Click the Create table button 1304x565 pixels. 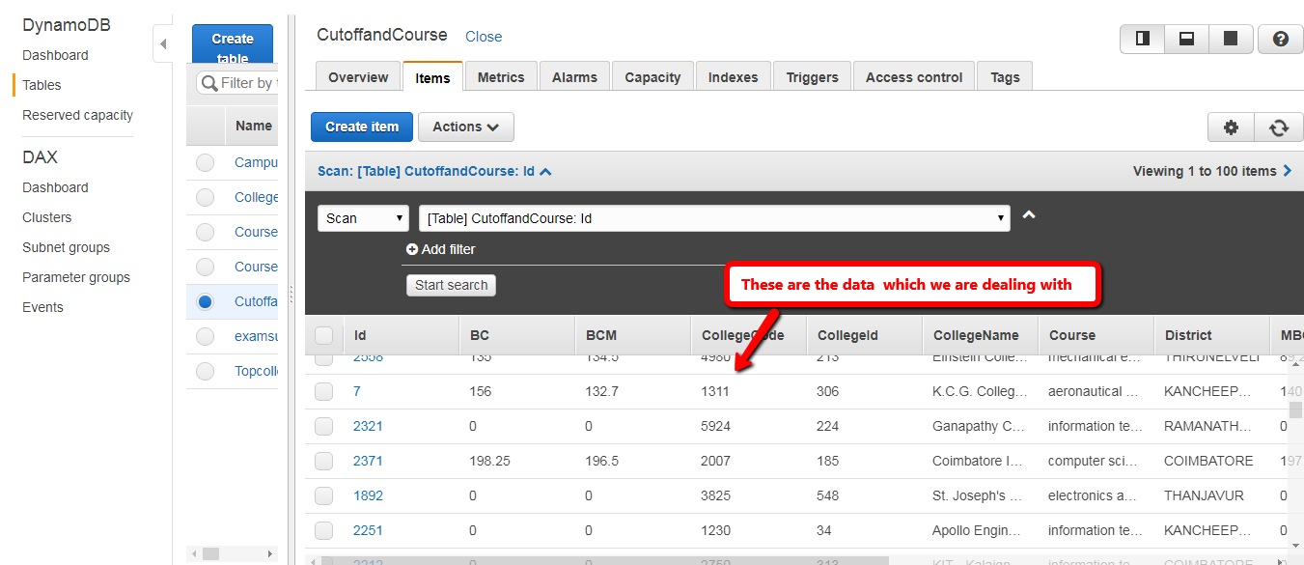[x=233, y=44]
